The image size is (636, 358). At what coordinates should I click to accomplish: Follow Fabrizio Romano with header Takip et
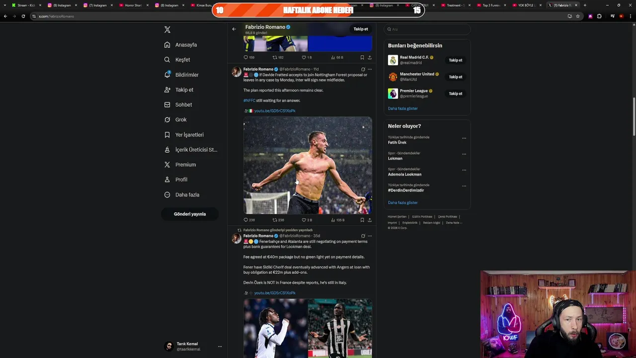click(x=361, y=29)
